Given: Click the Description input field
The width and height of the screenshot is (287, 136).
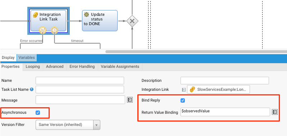Looking at the screenshot, I should 225,80.
